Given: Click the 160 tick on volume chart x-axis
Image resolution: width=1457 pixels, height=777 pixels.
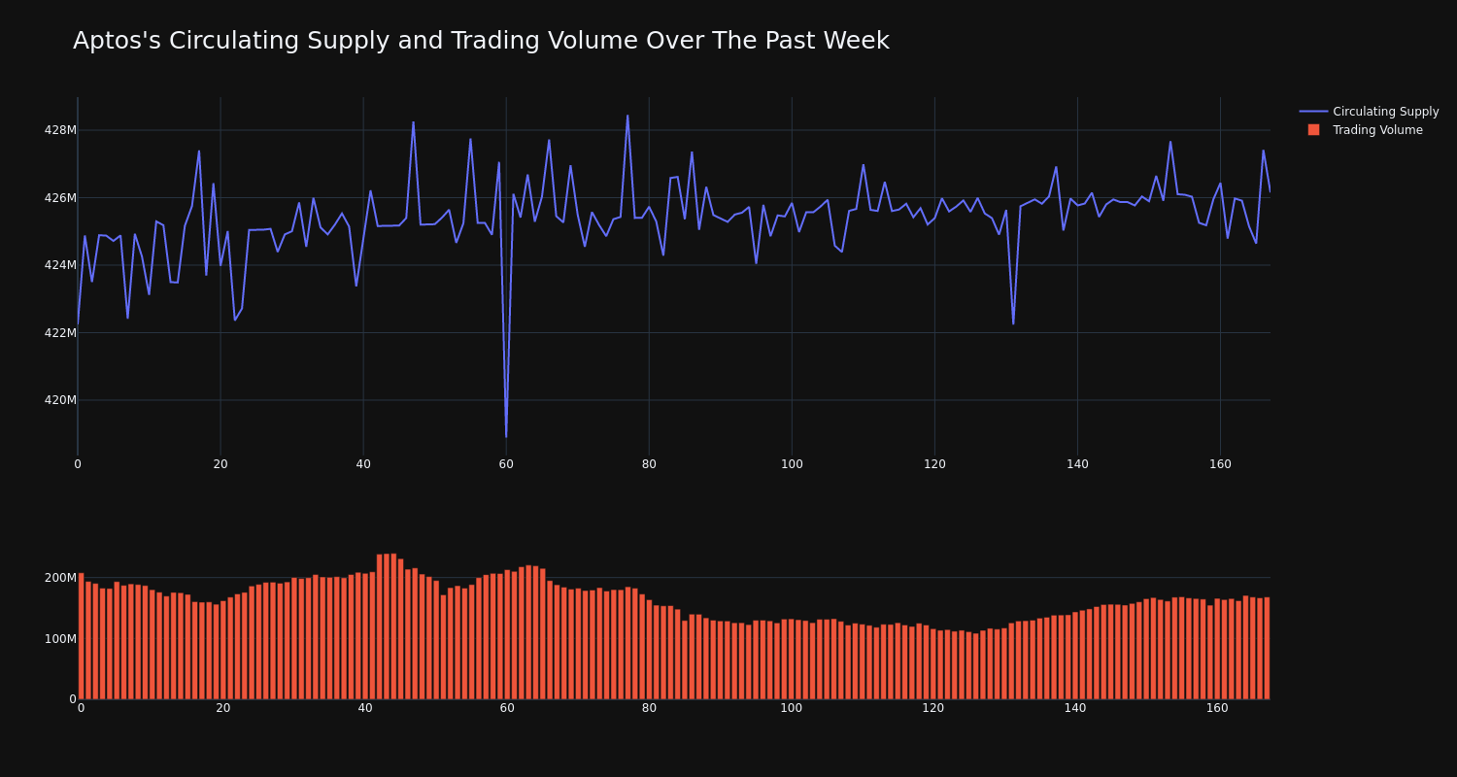Looking at the screenshot, I should (1217, 708).
